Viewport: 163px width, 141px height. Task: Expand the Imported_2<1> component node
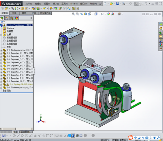[1, 56]
